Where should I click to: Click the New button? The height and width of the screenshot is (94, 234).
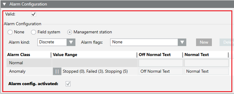[x=204, y=42]
